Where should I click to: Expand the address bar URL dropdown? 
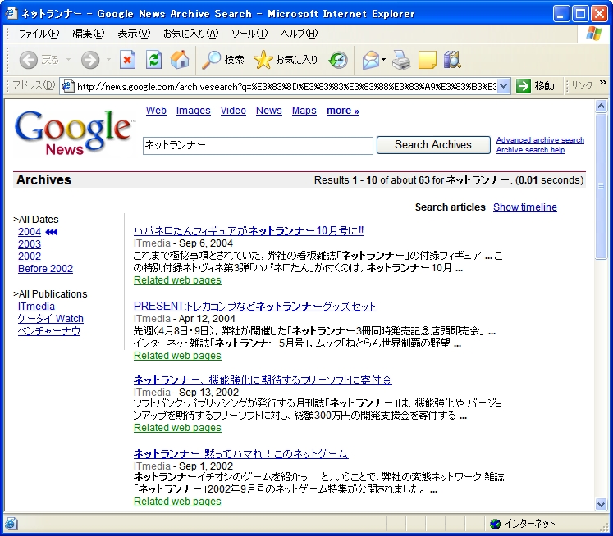tap(504, 86)
